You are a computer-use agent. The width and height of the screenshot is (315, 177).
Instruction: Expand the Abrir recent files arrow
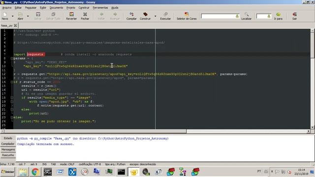click(28, 16)
